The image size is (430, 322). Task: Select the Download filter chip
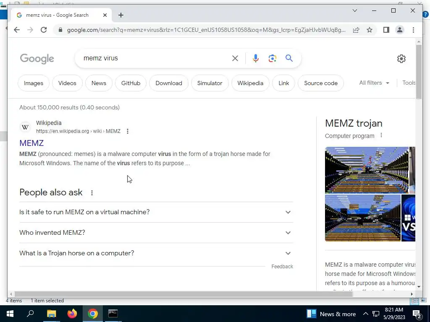click(x=169, y=83)
